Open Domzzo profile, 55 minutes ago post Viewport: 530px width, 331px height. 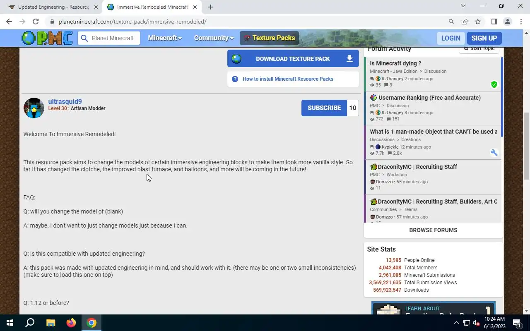click(x=384, y=182)
